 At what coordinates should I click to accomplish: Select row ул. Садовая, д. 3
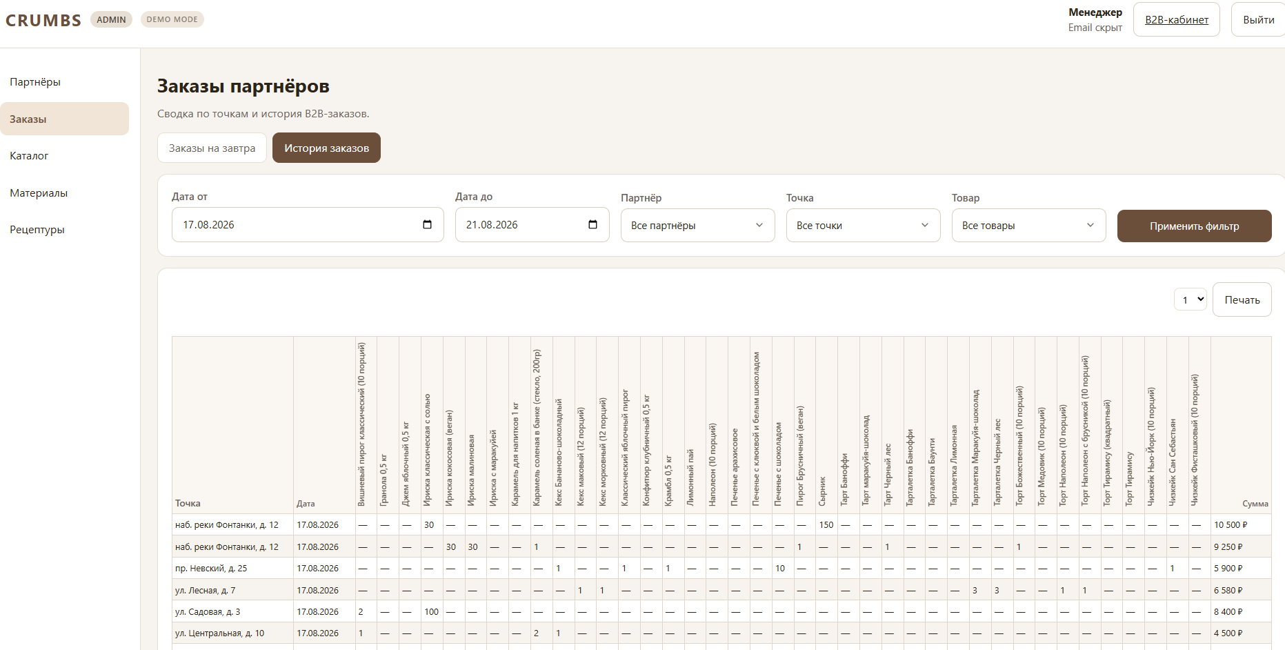721,611
